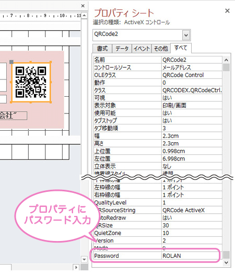Screen dimensions: 235x275
Task: Edit the 左位置 value 6.998cm
Action: pyautogui.click(x=192, y=159)
